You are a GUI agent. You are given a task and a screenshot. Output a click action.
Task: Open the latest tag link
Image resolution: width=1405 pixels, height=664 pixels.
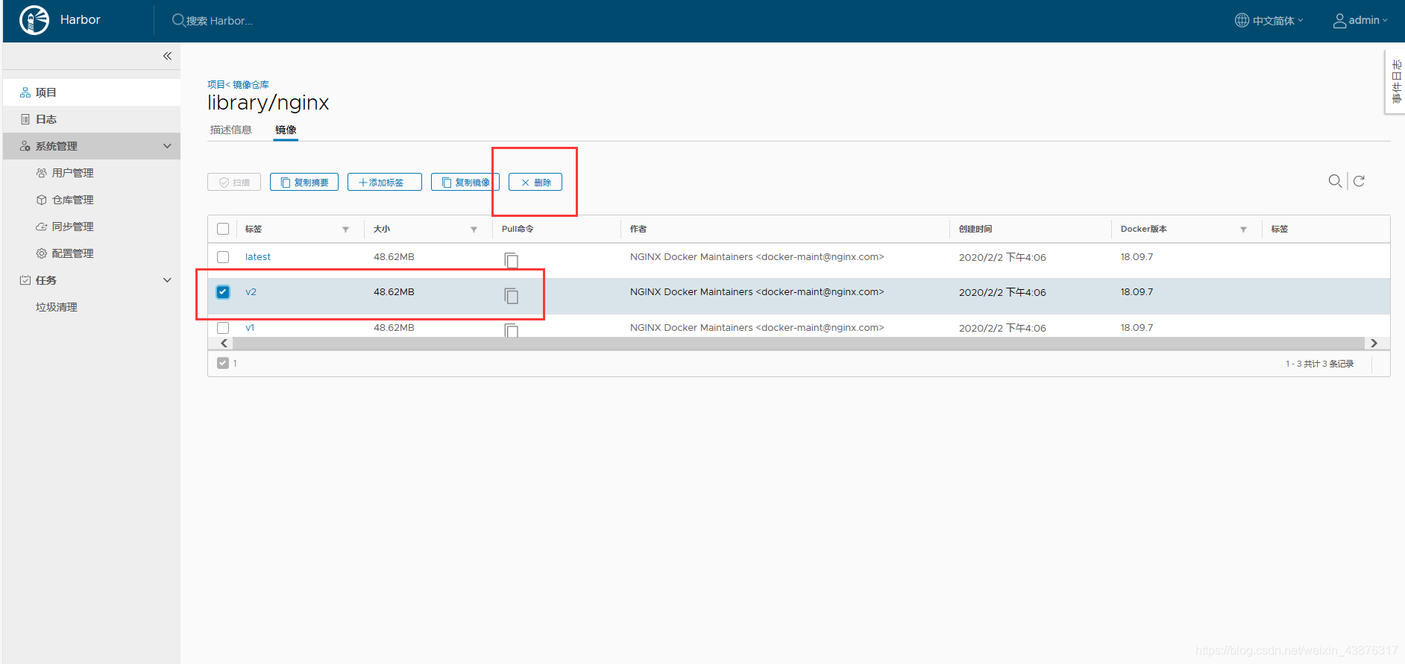(x=258, y=257)
